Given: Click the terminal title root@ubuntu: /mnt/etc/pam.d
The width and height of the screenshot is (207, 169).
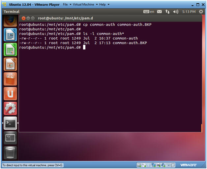Looking at the screenshot, I should coord(65,18).
